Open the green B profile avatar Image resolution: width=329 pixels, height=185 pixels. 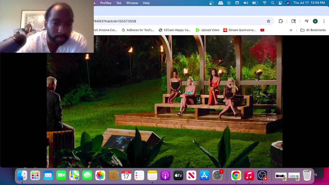[x=315, y=21]
